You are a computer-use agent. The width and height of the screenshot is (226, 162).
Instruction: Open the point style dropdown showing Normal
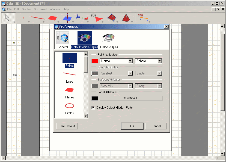pyautogui.click(x=130, y=61)
